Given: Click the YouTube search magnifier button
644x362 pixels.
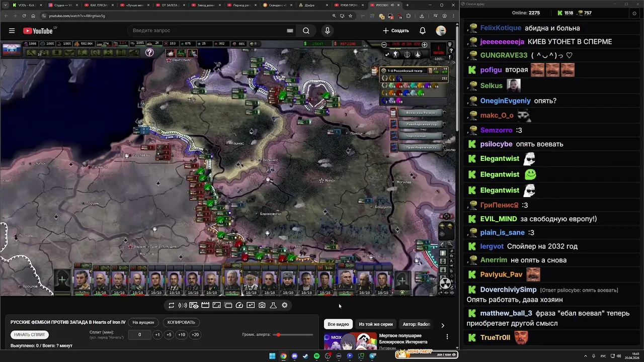Looking at the screenshot, I should (306, 31).
